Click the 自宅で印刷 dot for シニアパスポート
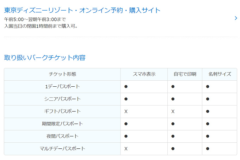 [173, 99]
